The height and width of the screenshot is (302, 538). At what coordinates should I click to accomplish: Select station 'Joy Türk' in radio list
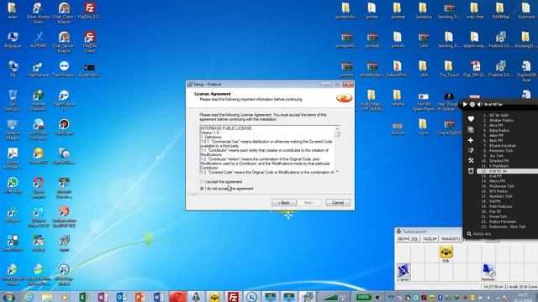(x=497, y=156)
